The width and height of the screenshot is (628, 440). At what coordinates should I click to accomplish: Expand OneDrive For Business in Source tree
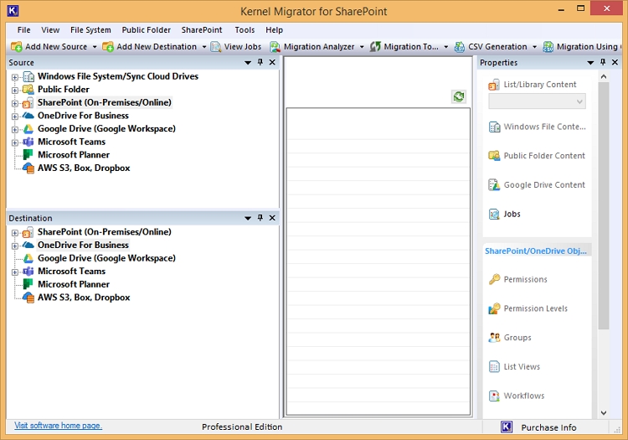point(15,116)
